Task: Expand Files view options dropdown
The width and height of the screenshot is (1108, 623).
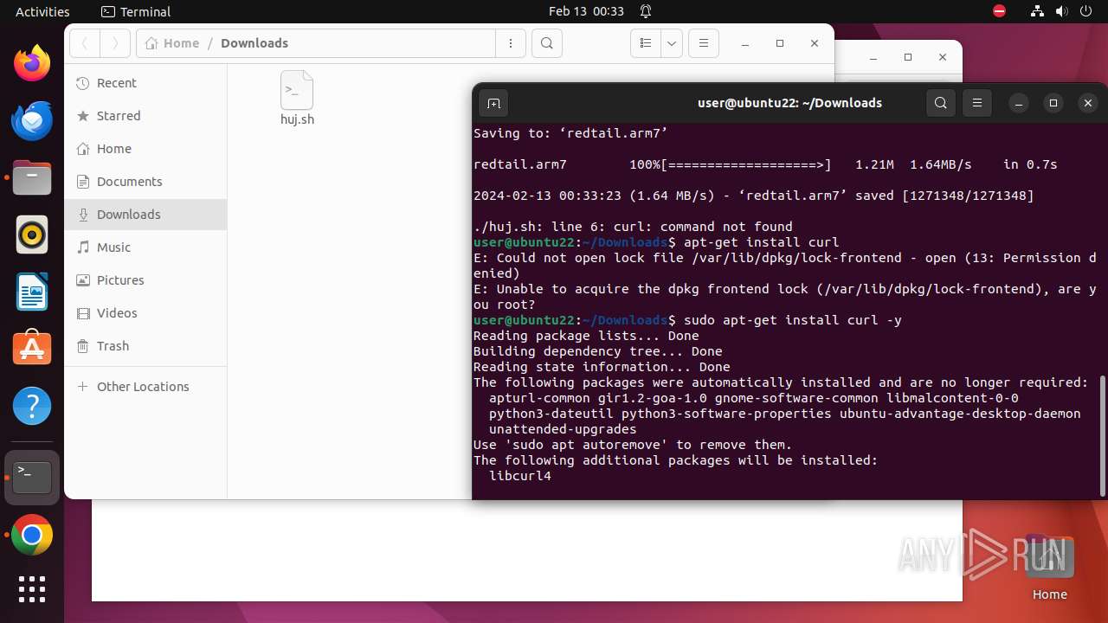Action: click(x=672, y=43)
